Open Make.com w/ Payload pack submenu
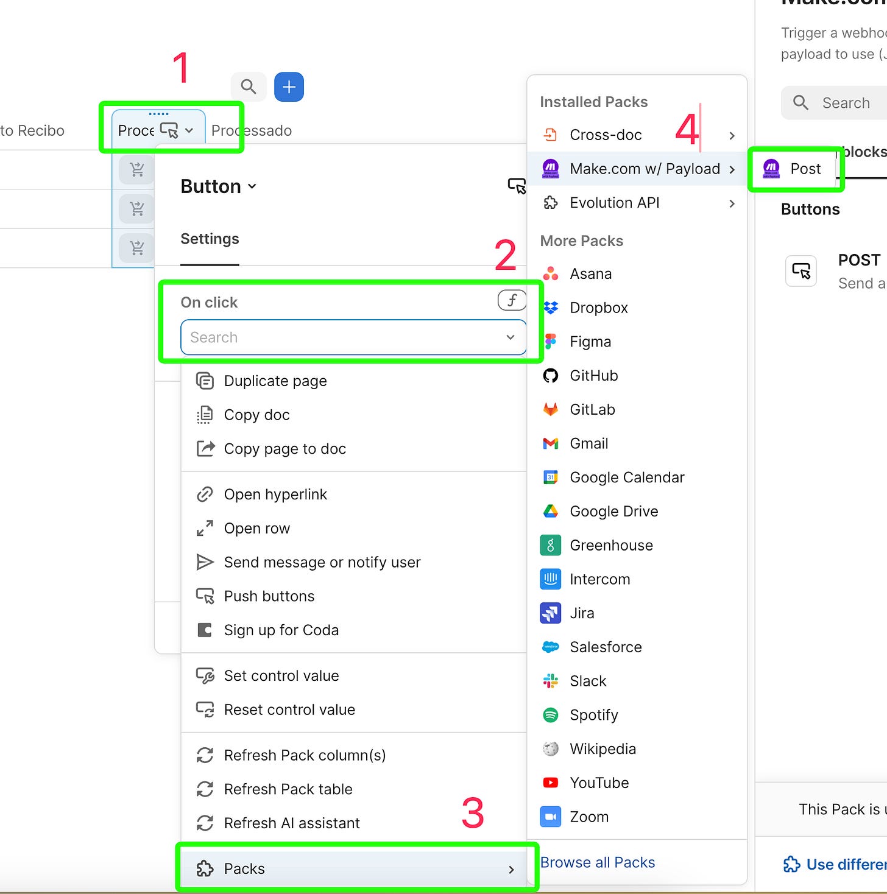The image size is (887, 894). (637, 169)
